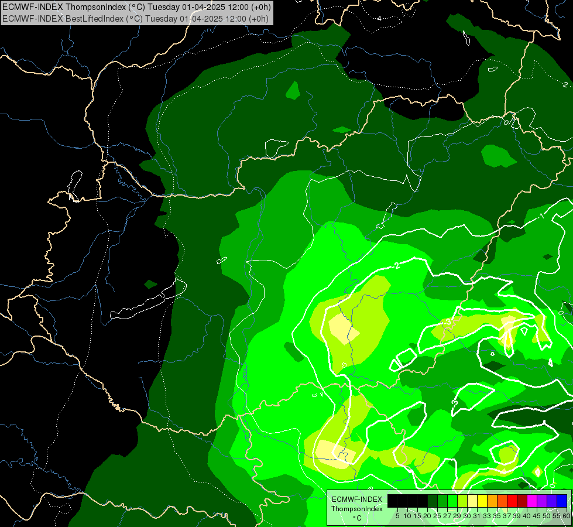Click the legend tick value 40
573x527 pixels.
pos(527,516)
